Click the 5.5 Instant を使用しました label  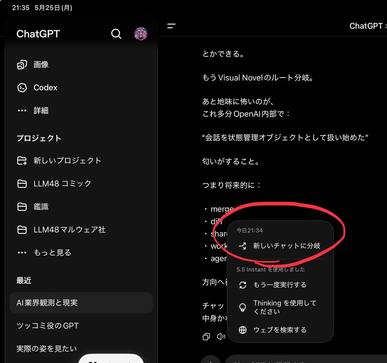coord(271,269)
